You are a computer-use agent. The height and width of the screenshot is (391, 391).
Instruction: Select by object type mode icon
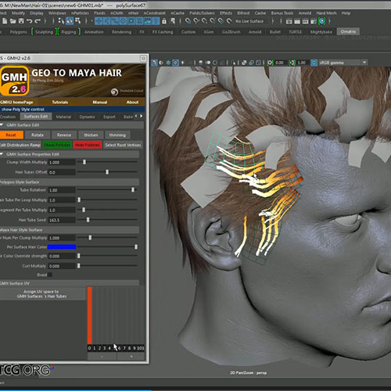pos(70,21)
